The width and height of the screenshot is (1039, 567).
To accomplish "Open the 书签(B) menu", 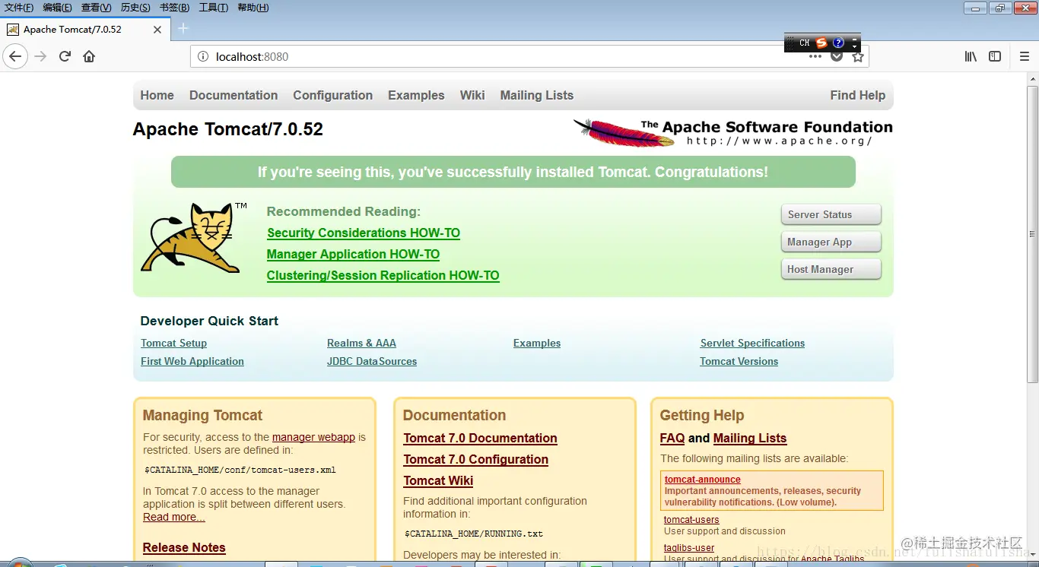I will coord(174,8).
